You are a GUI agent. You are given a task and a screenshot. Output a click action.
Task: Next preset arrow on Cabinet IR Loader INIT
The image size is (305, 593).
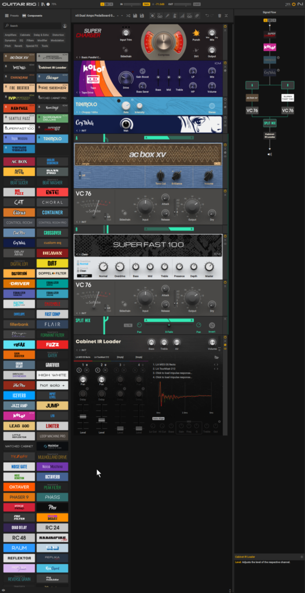pyautogui.click(x=80, y=350)
